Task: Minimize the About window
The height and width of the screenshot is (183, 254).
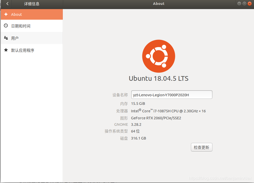Action: coord(239,4)
